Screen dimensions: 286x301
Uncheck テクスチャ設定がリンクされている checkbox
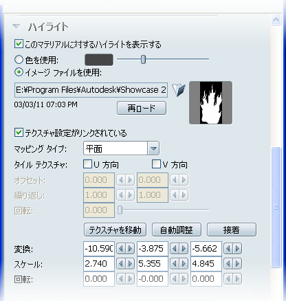tap(19, 133)
